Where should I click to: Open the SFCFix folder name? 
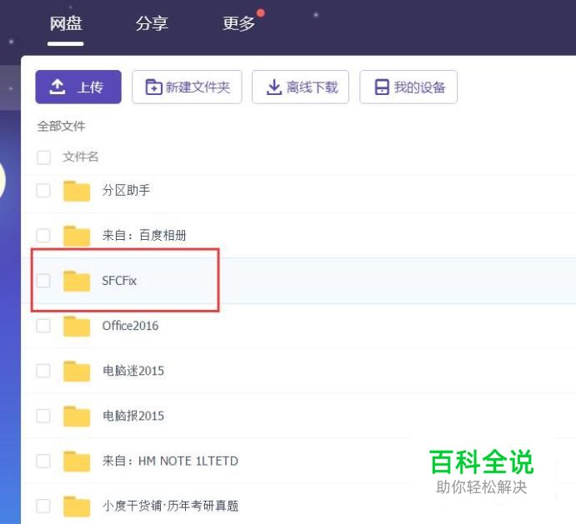119,281
